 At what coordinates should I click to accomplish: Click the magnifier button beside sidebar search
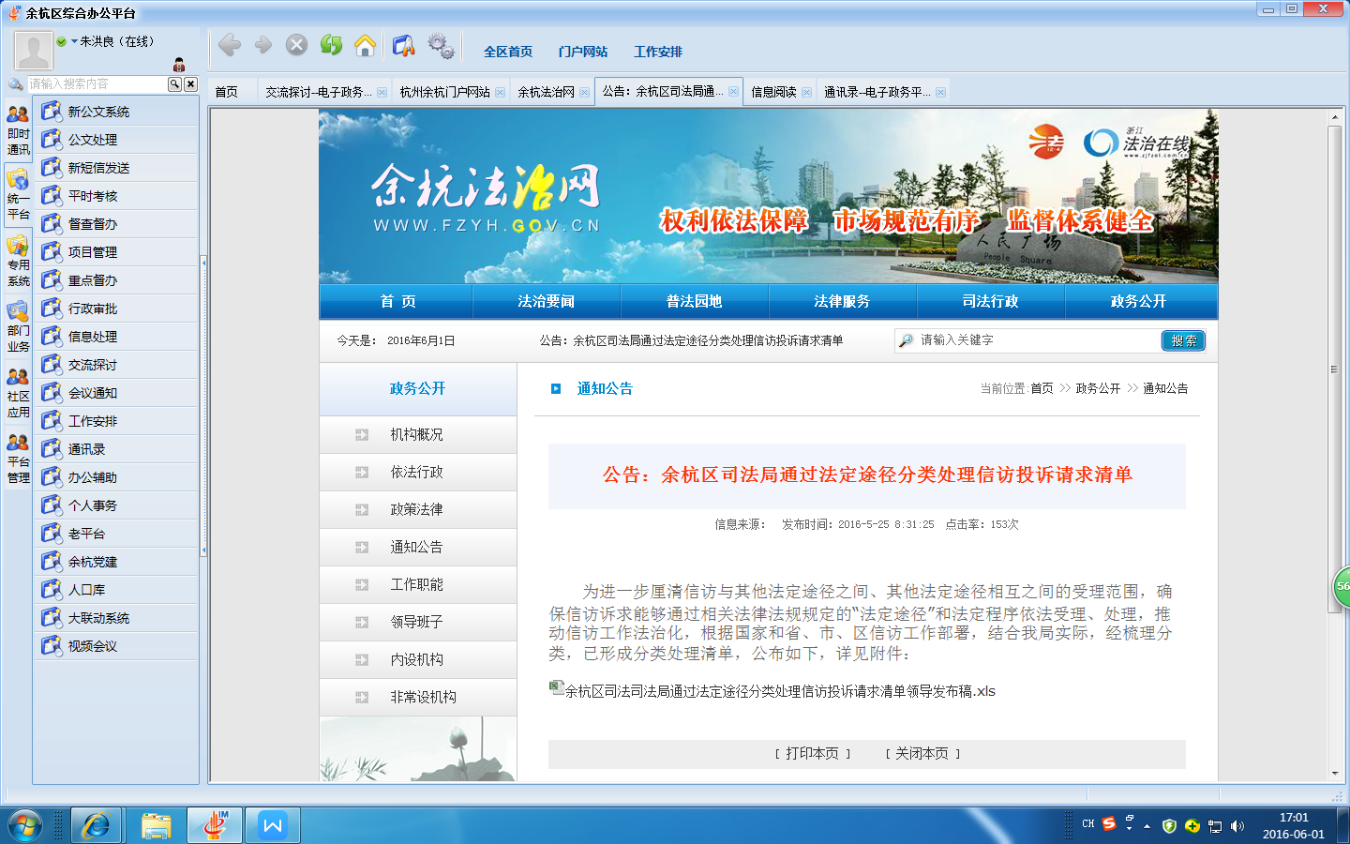click(174, 84)
